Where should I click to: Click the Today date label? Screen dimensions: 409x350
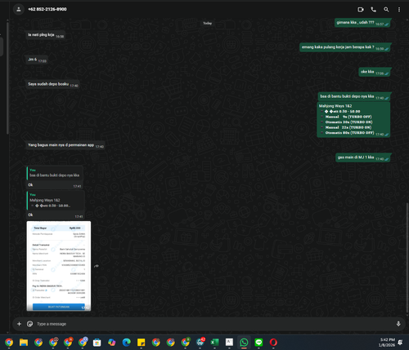[x=207, y=23]
